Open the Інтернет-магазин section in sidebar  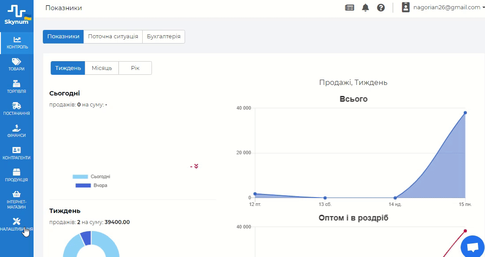[x=17, y=200]
